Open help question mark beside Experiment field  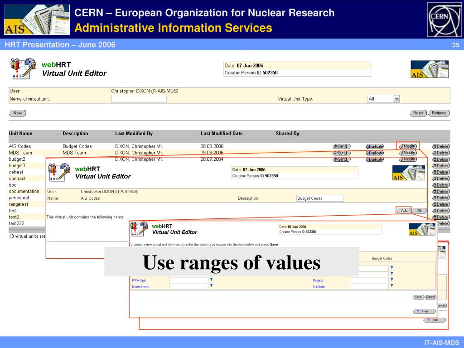point(211,285)
